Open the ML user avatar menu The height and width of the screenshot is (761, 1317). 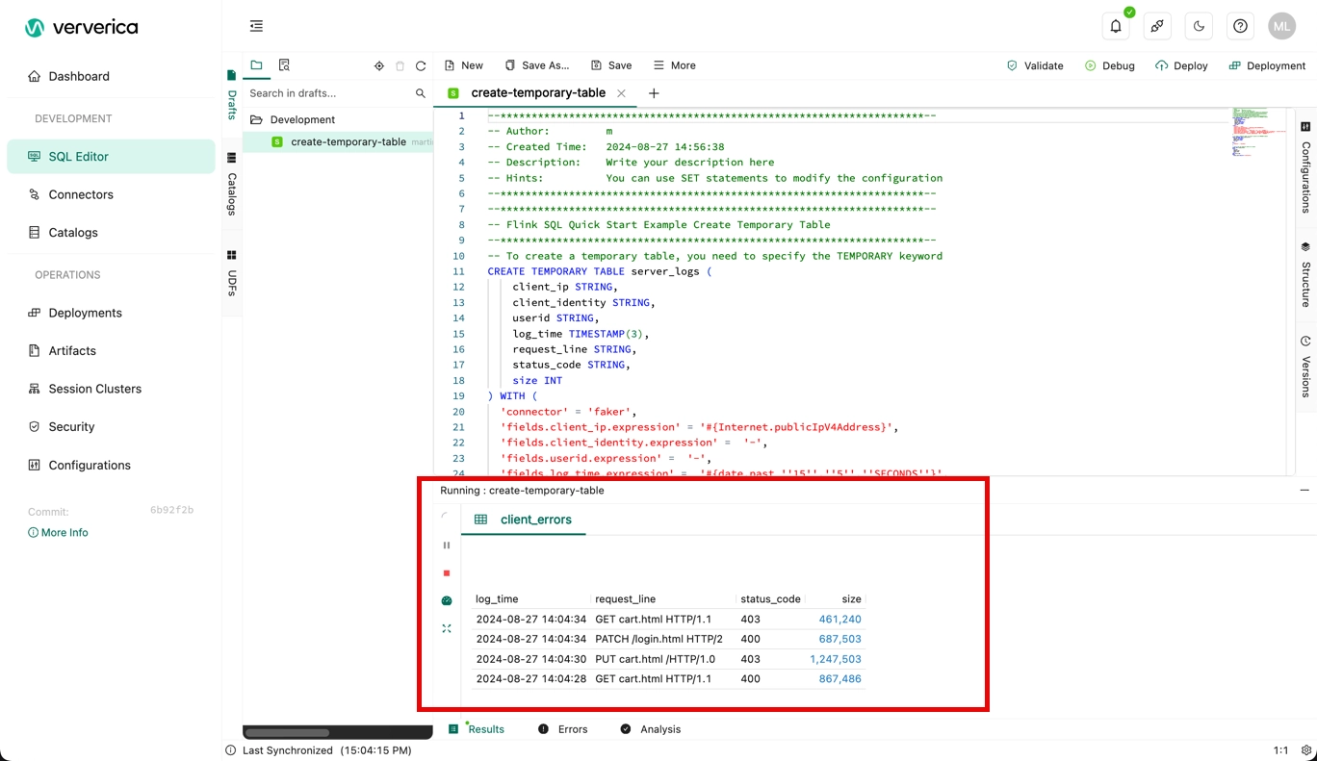1281,27
